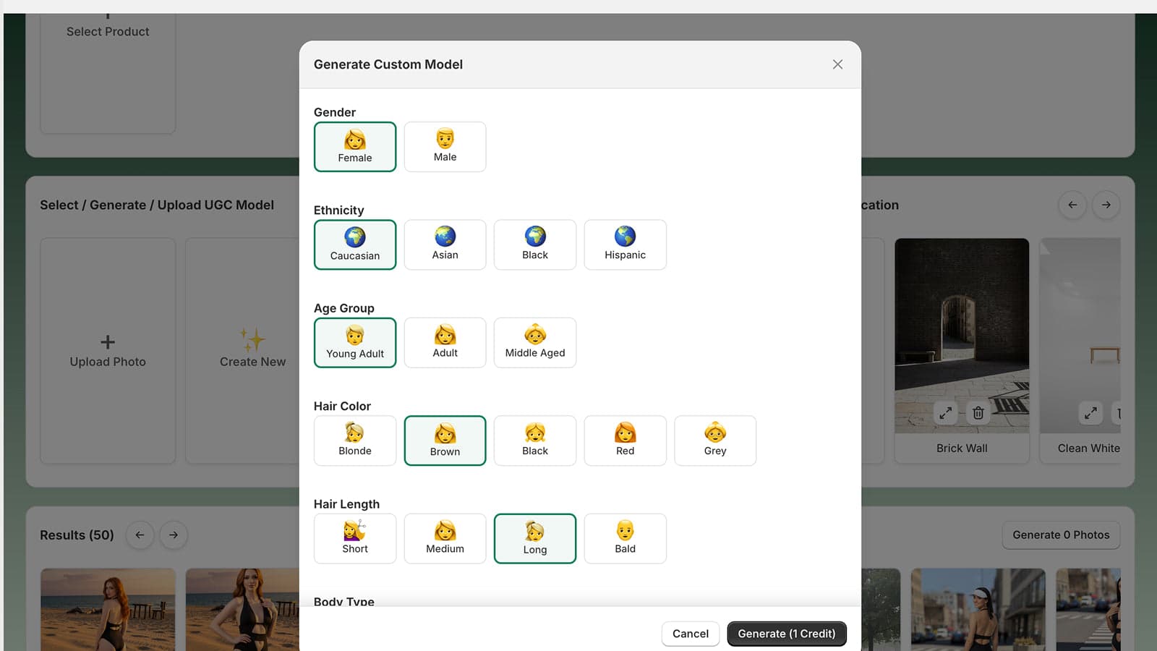Click the Generate 0 Photos button
The width and height of the screenshot is (1157, 651).
(x=1061, y=535)
